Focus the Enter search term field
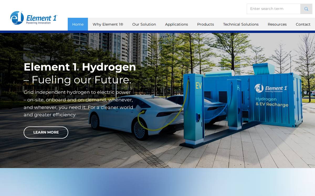Image resolution: width=315 pixels, height=196 pixels. point(274,9)
